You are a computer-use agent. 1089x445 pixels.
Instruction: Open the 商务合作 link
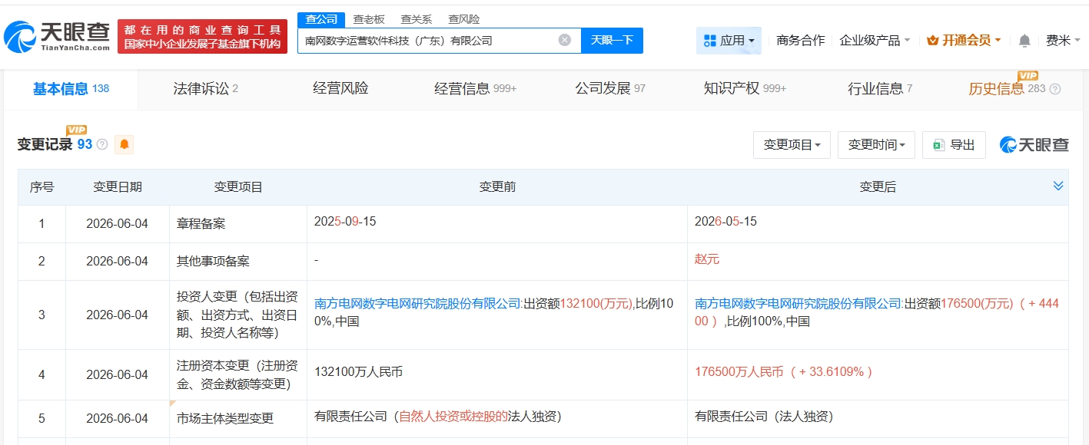801,40
